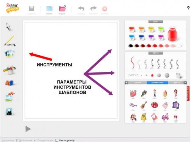Select the brush (кисть) tool
Screen dimensions: 191x142
click(10, 41)
